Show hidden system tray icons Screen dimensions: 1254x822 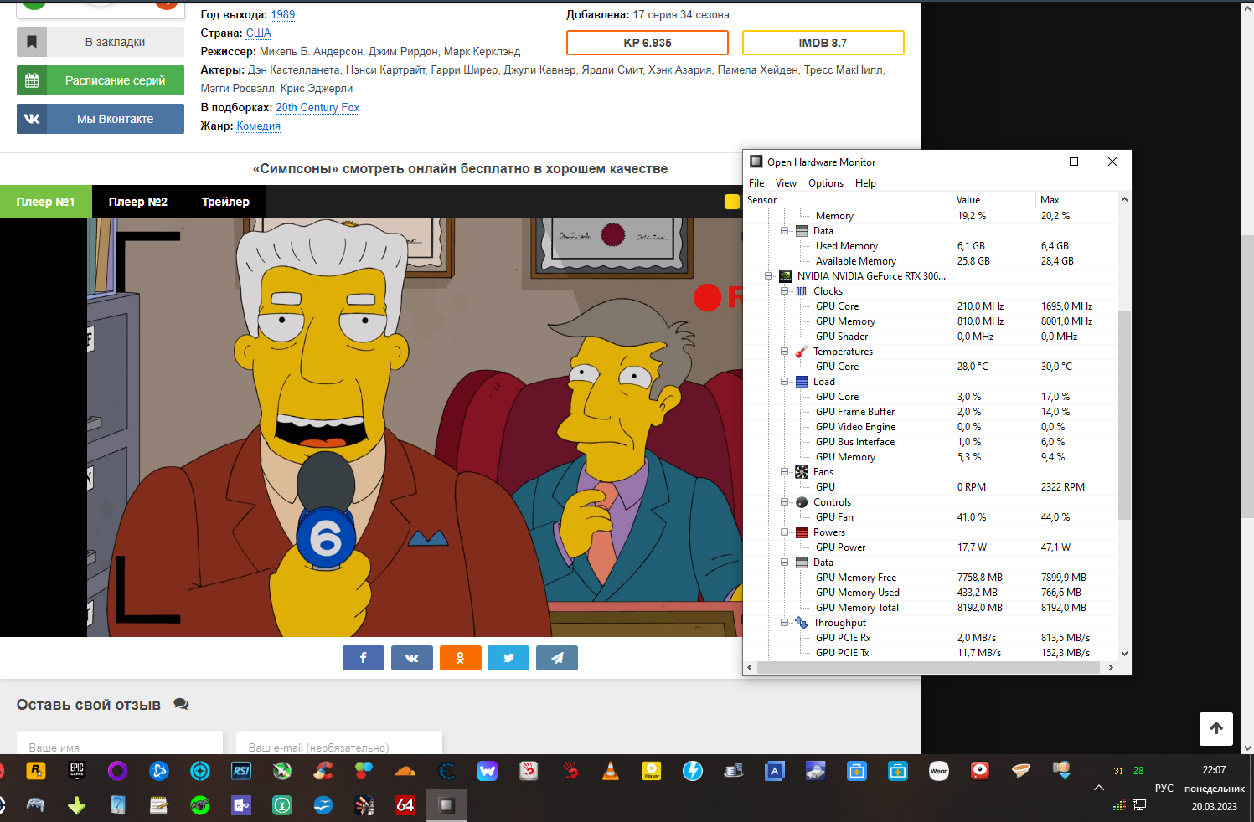1099,789
